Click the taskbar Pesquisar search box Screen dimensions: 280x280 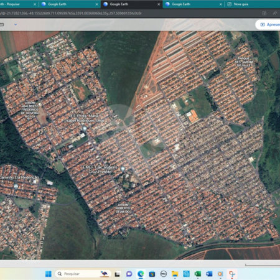click(x=83, y=274)
